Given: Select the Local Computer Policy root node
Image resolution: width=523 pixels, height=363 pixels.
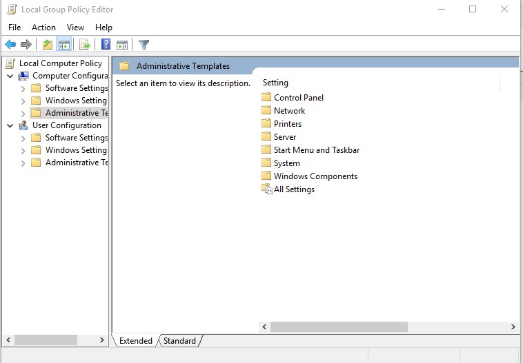Looking at the screenshot, I should coord(61,63).
